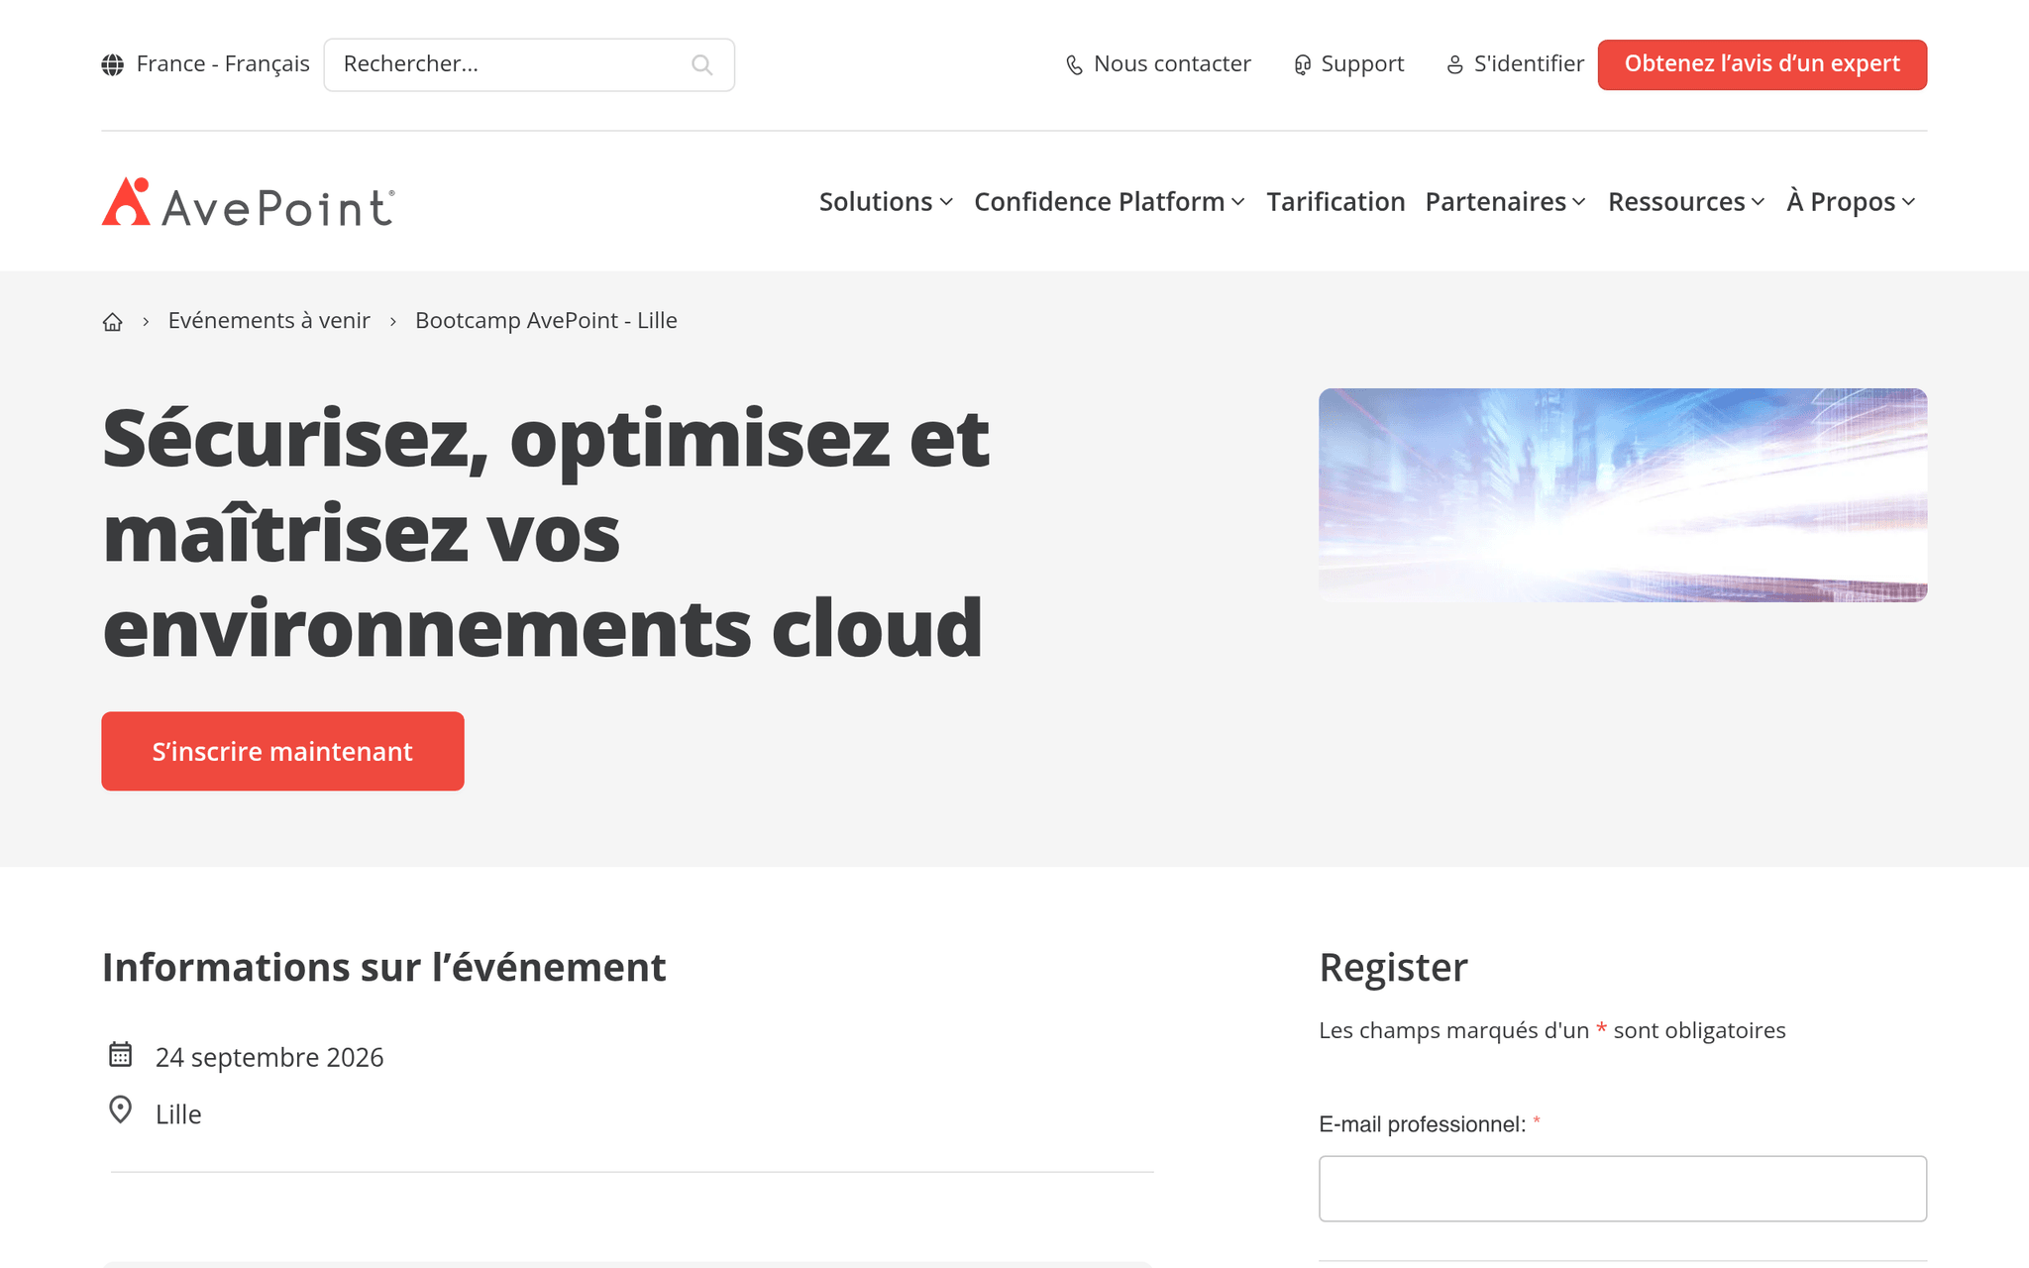Go to the Tarification page

[1335, 202]
